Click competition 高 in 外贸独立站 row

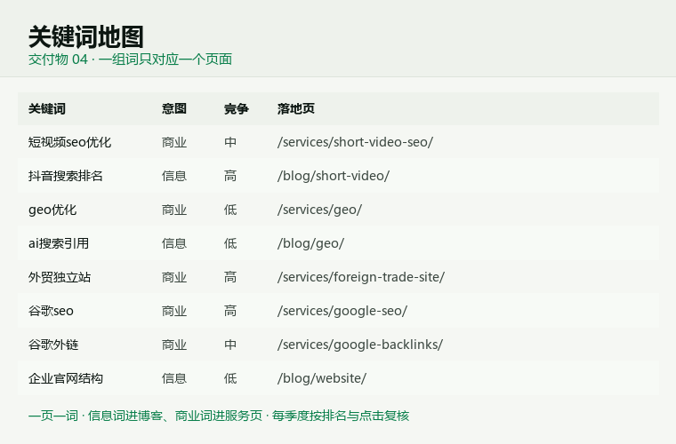[230, 277]
